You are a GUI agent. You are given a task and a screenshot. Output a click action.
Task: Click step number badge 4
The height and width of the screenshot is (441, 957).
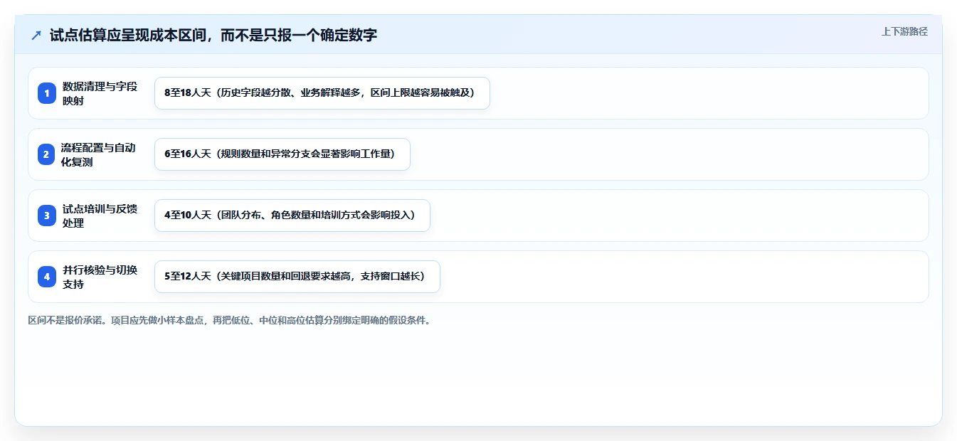pyautogui.click(x=47, y=277)
